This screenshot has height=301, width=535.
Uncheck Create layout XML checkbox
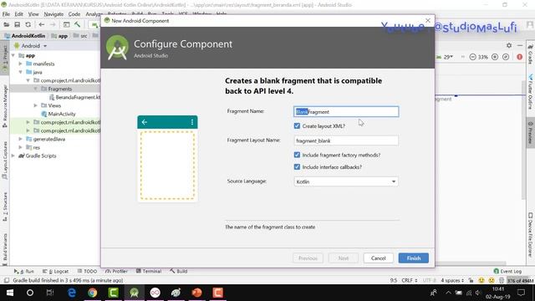(x=297, y=126)
